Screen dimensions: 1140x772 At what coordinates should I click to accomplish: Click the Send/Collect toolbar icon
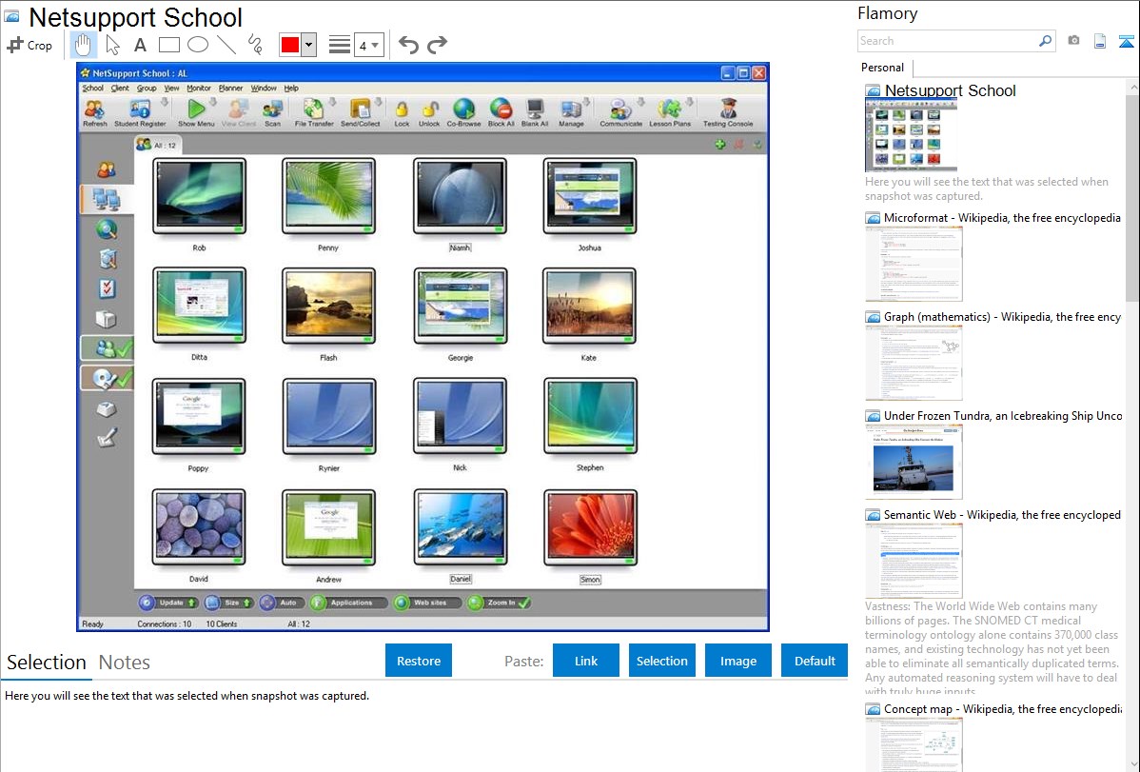point(361,112)
